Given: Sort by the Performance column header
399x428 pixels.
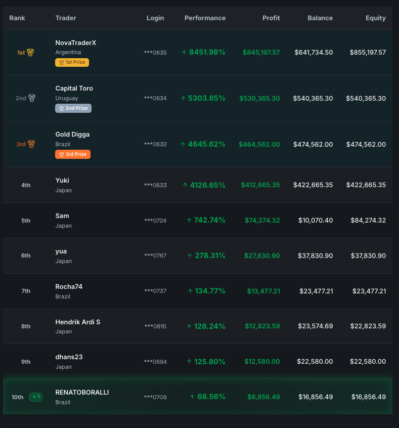Looking at the screenshot, I should click(x=205, y=18).
